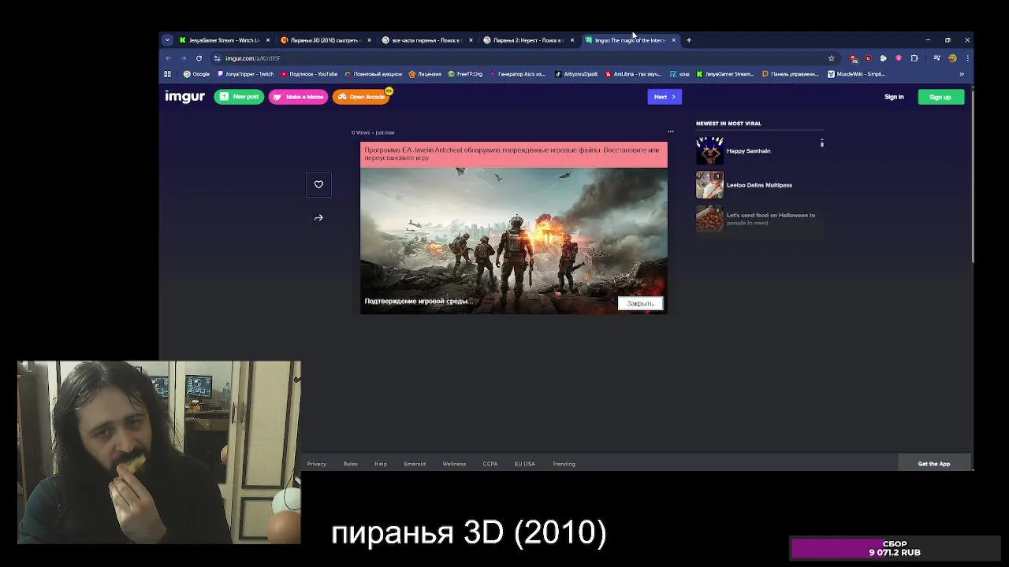Reload the imgur page
1009x567 pixels.
tap(199, 58)
